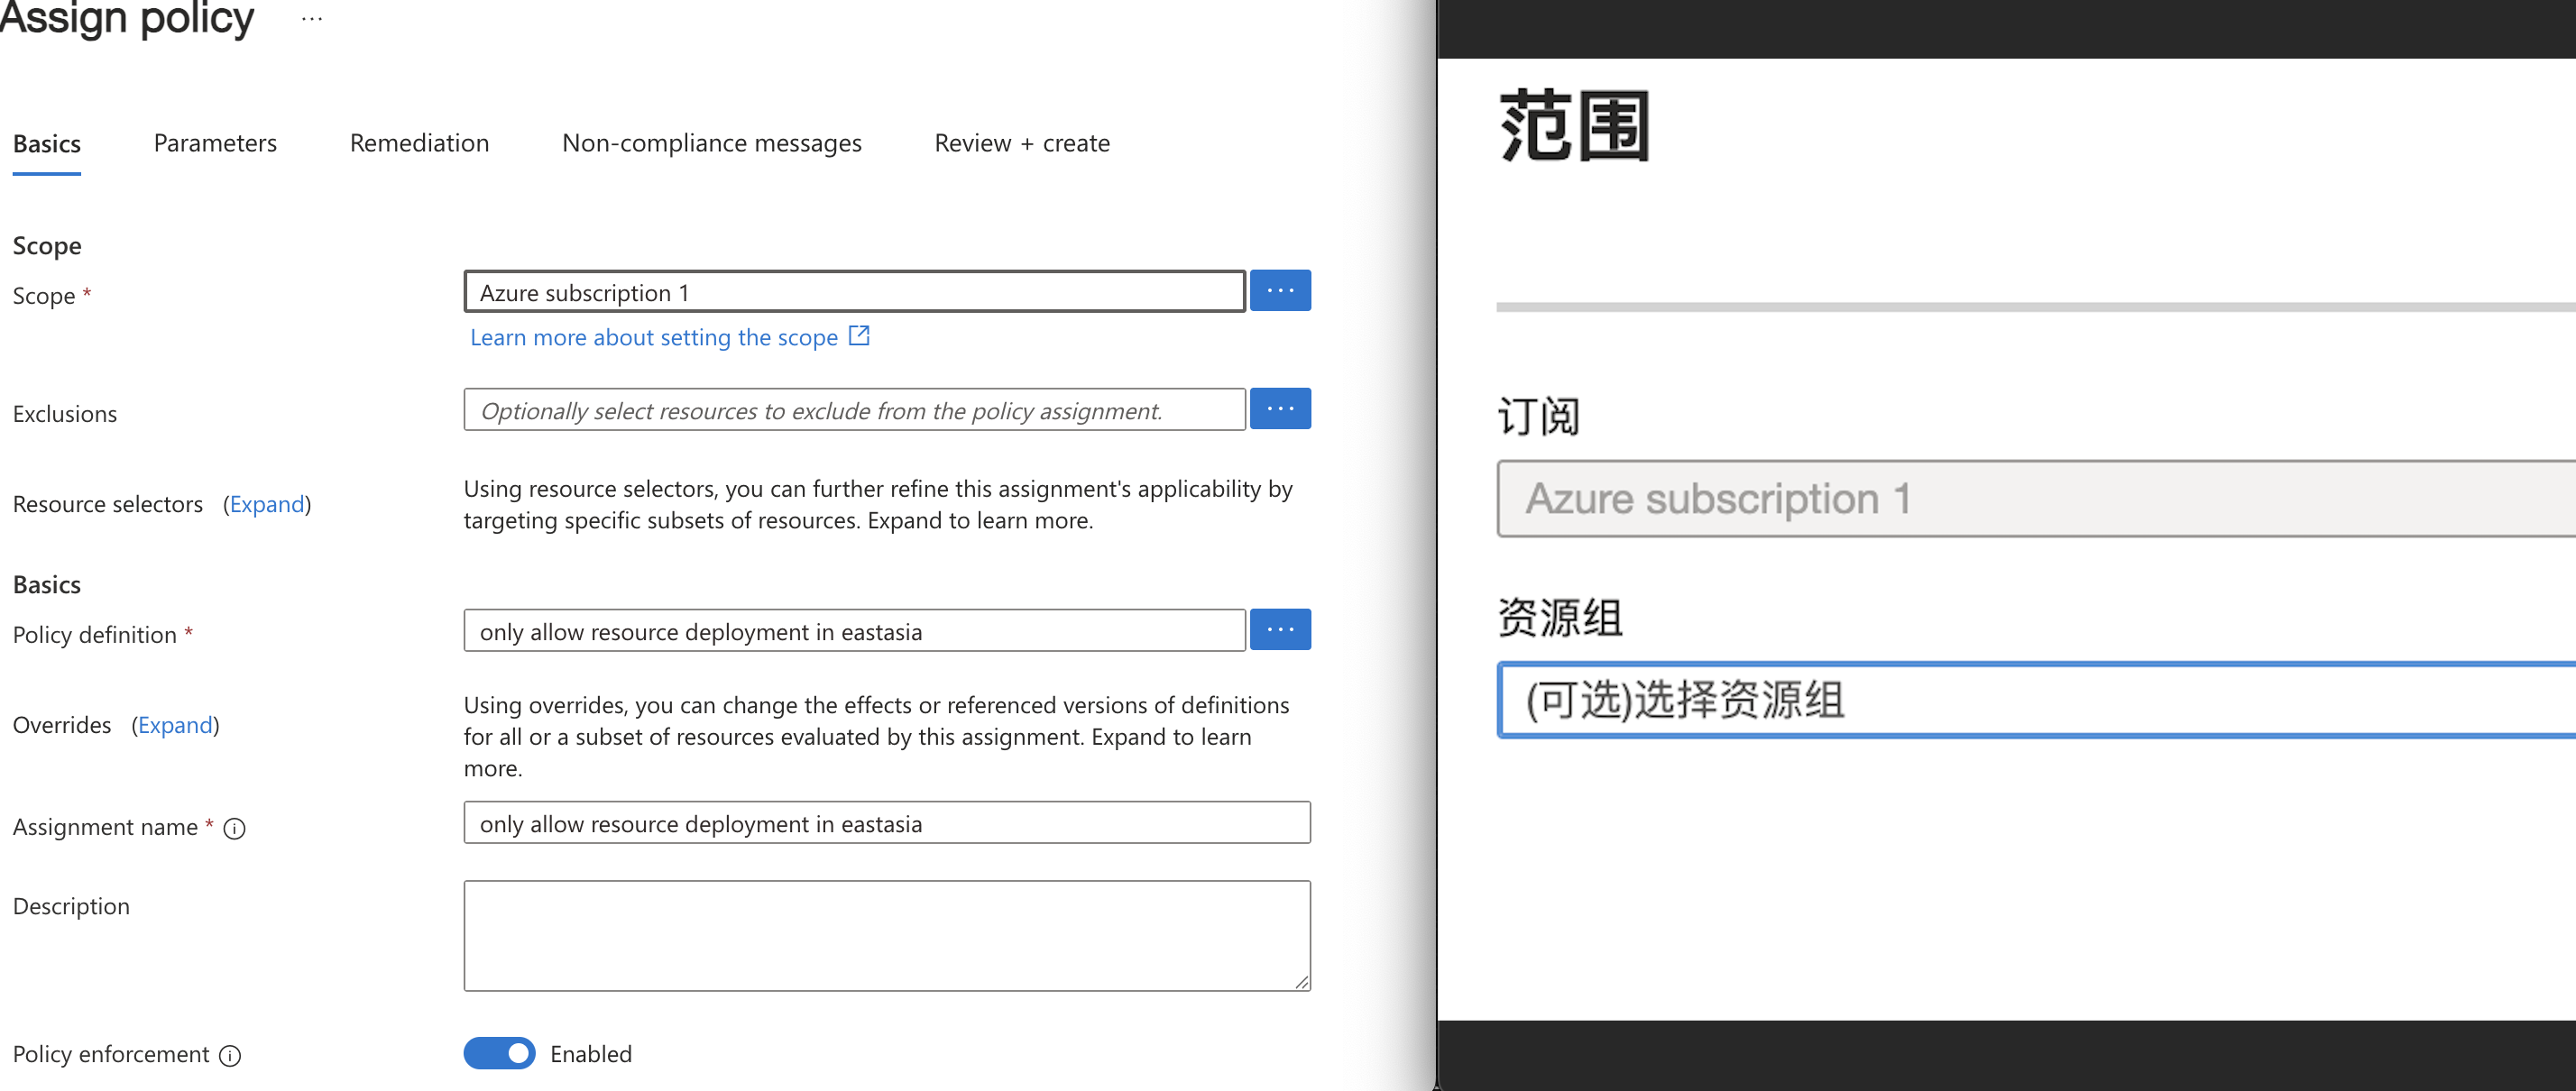Image resolution: width=2576 pixels, height=1091 pixels.
Task: Open Learn more about setting the scope link
Action: 653,337
